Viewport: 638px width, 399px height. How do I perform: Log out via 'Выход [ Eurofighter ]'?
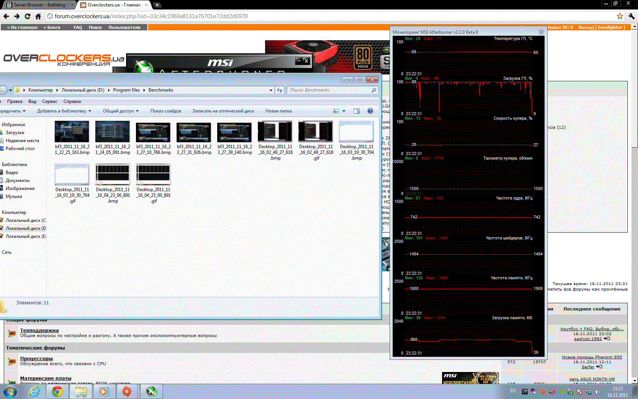point(602,27)
